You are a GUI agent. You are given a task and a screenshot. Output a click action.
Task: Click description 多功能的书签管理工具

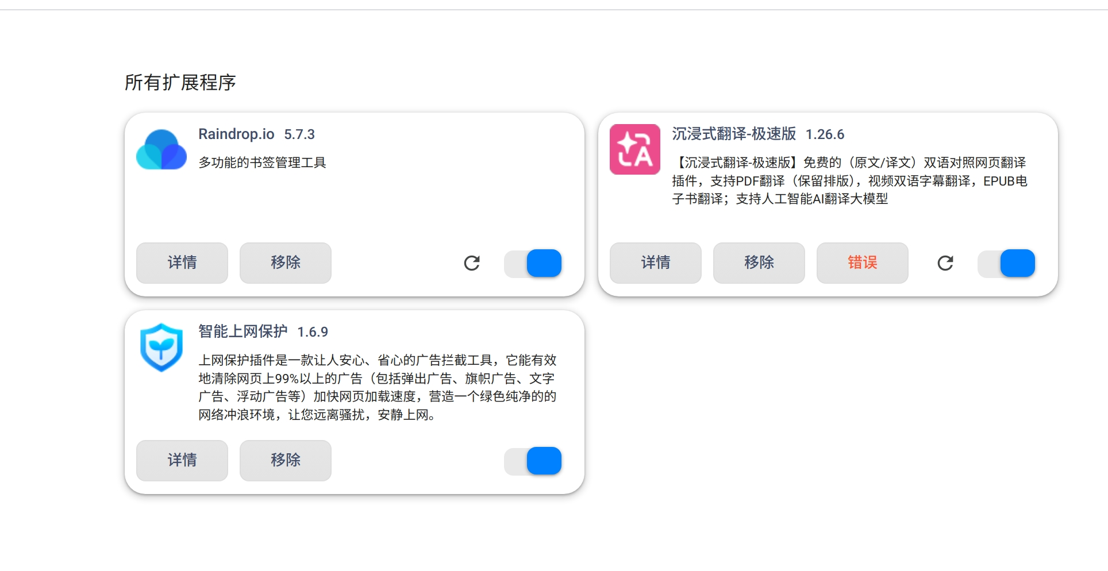pyautogui.click(x=262, y=163)
